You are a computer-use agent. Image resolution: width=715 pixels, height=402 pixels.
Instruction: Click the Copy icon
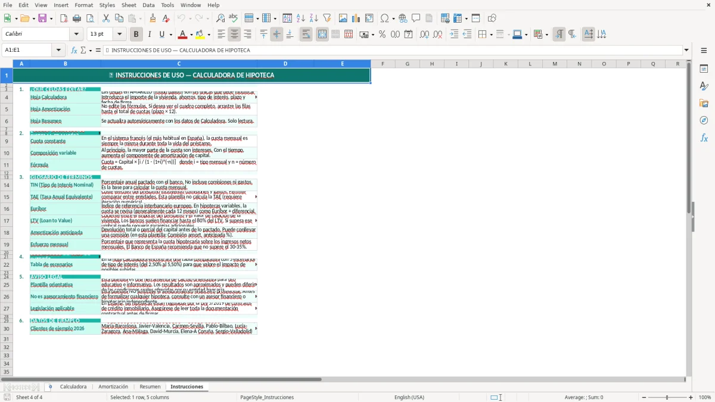pyautogui.click(x=119, y=18)
